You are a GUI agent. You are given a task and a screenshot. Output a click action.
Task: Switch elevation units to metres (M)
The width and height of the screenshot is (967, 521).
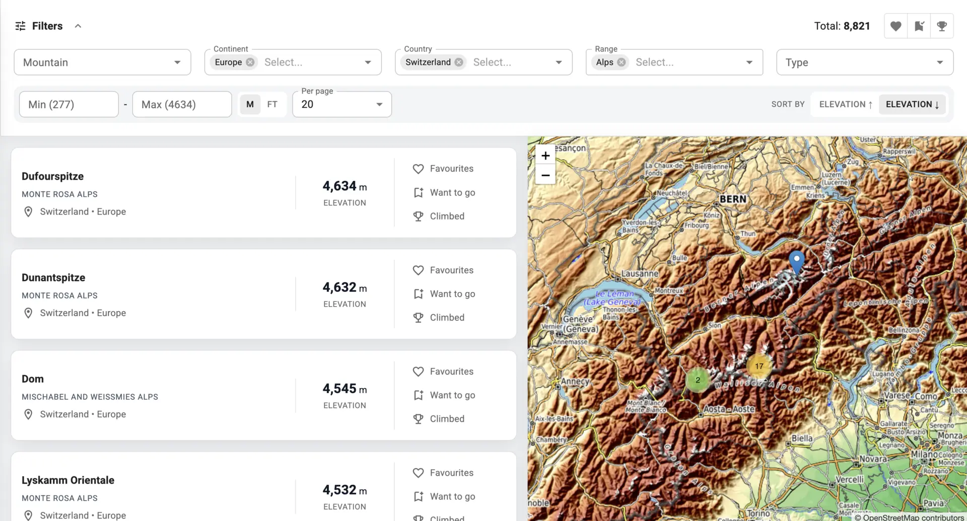(250, 104)
